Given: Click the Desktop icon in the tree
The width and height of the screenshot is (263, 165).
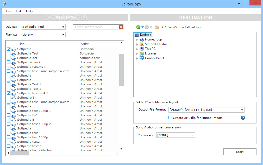Looking at the screenshot, I should [x=137, y=35].
